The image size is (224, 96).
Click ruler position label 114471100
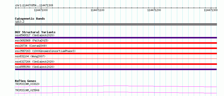point(98,10)
